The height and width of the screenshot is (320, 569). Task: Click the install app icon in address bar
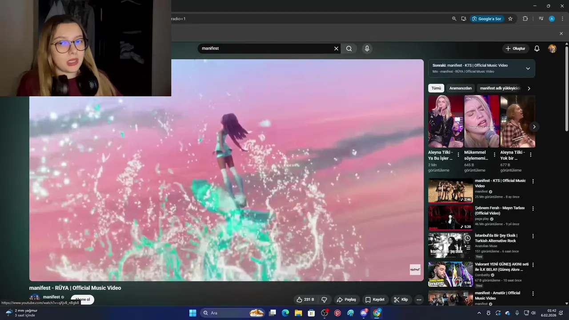pyautogui.click(x=464, y=19)
